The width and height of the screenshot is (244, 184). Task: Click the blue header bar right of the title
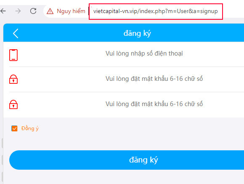[x=198, y=33]
